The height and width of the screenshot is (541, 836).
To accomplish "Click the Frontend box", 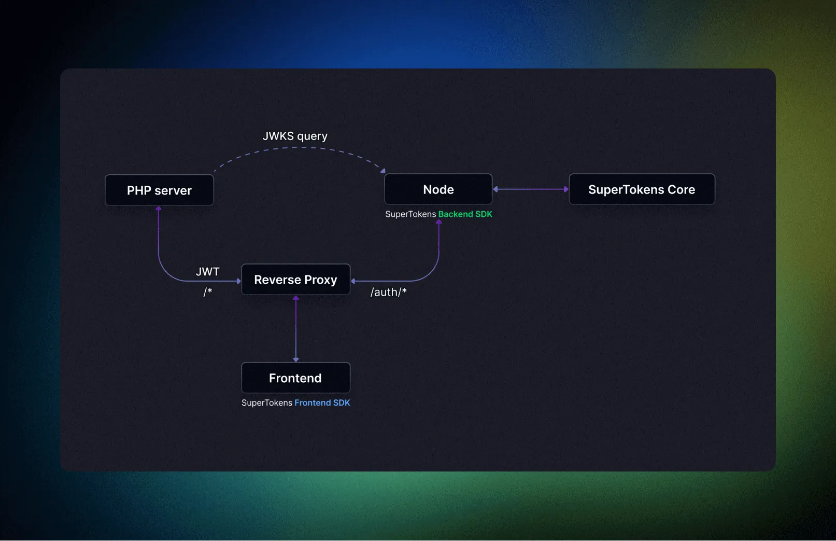I will (296, 378).
